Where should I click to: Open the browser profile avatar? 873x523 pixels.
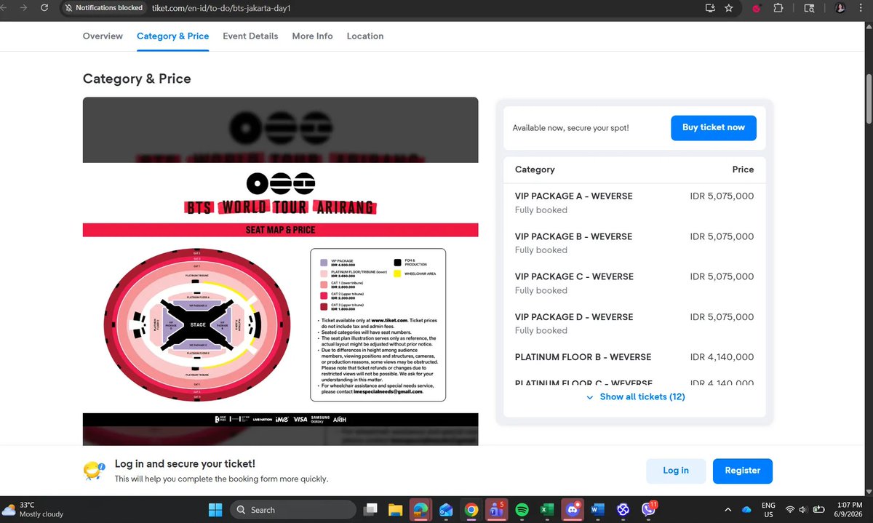(841, 8)
